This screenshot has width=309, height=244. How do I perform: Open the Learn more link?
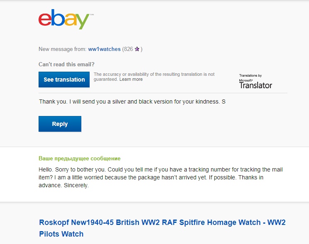131,79
